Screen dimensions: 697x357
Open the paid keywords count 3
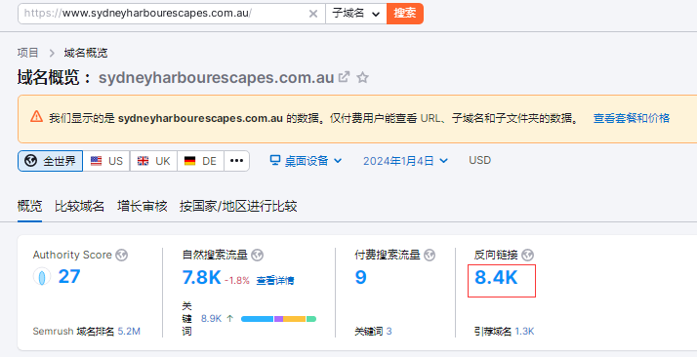click(x=389, y=332)
